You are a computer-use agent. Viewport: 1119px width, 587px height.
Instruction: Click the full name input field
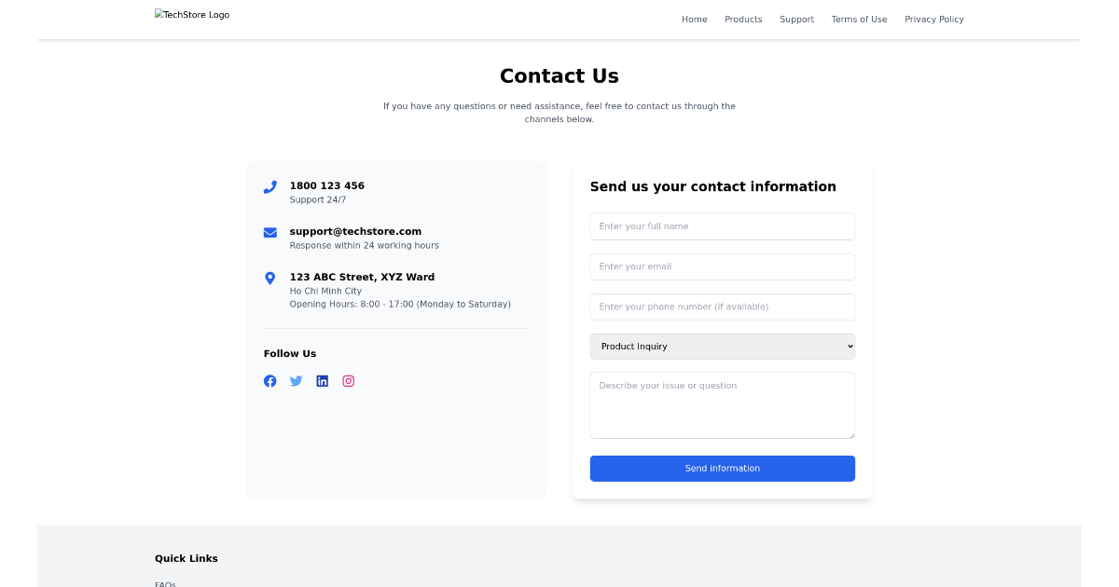(x=722, y=225)
